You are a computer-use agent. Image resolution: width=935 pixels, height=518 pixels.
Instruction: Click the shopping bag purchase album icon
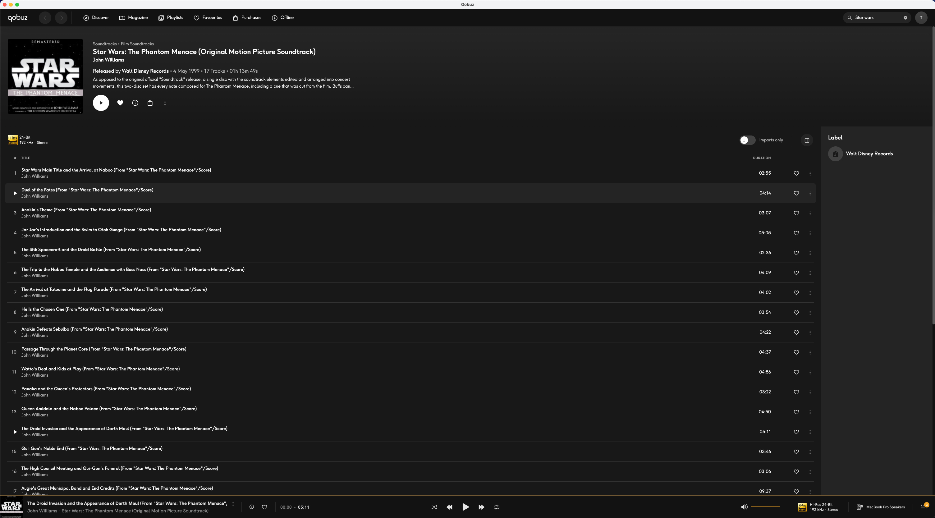(150, 103)
